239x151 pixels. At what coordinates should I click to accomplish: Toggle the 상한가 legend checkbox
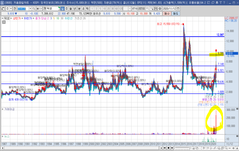point(11,18)
